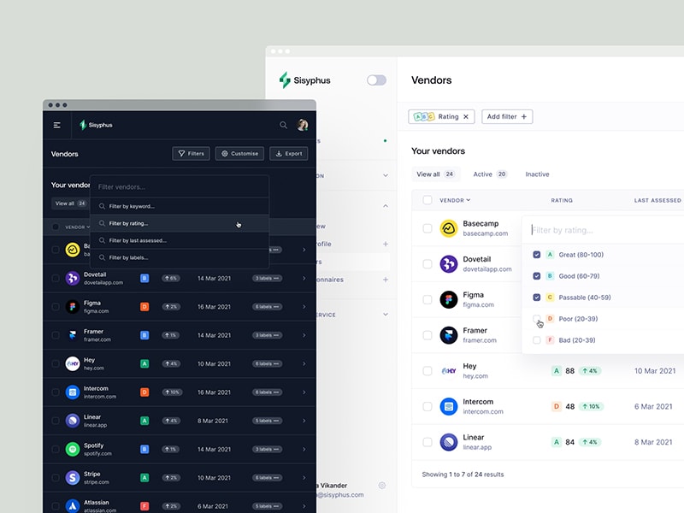Click the Atlassian logo in dark window

click(x=73, y=506)
